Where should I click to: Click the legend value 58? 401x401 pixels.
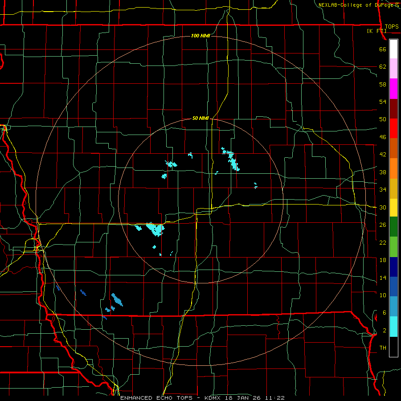click(383, 84)
